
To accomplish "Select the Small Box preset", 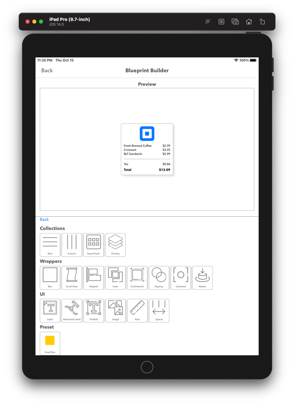I will (50, 344).
